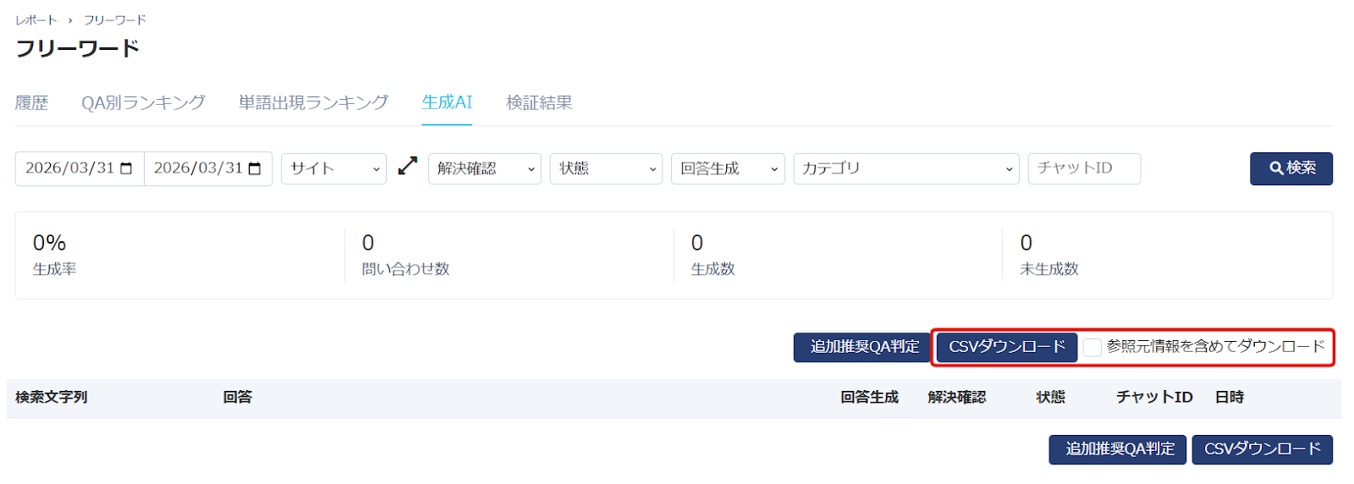The height and width of the screenshot is (484, 1354).
Task: Select the 生成AI tab
Action: tap(447, 102)
